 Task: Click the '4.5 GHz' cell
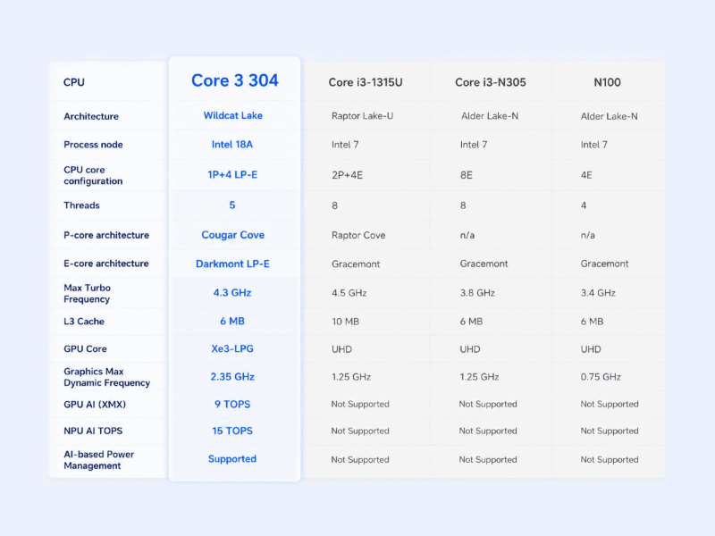349,293
